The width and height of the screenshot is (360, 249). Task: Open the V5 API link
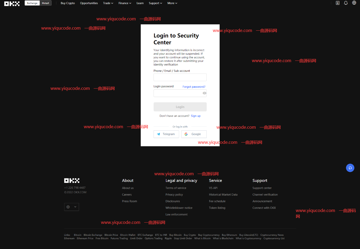213,188
